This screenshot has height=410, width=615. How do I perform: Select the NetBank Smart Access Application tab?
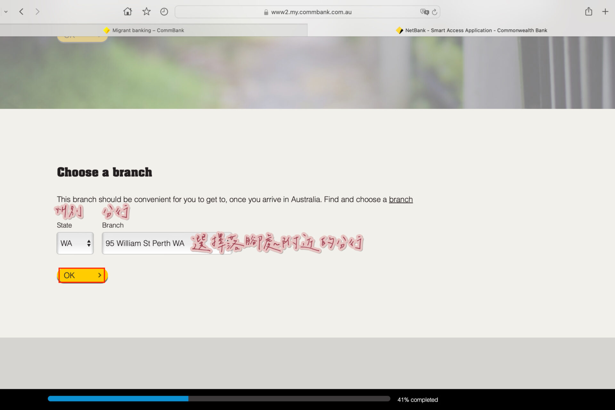coord(476,30)
